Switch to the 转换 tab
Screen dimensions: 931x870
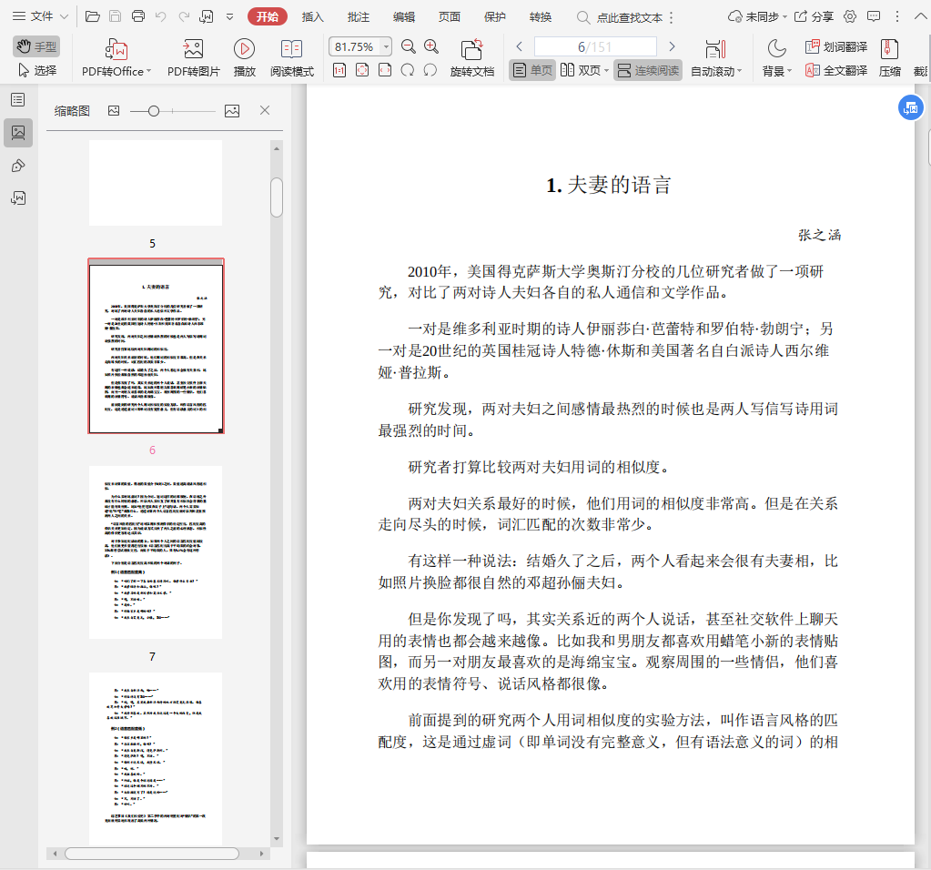coord(541,17)
